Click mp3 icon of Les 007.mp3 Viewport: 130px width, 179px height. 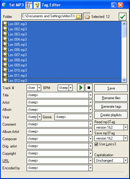pos(5,55)
